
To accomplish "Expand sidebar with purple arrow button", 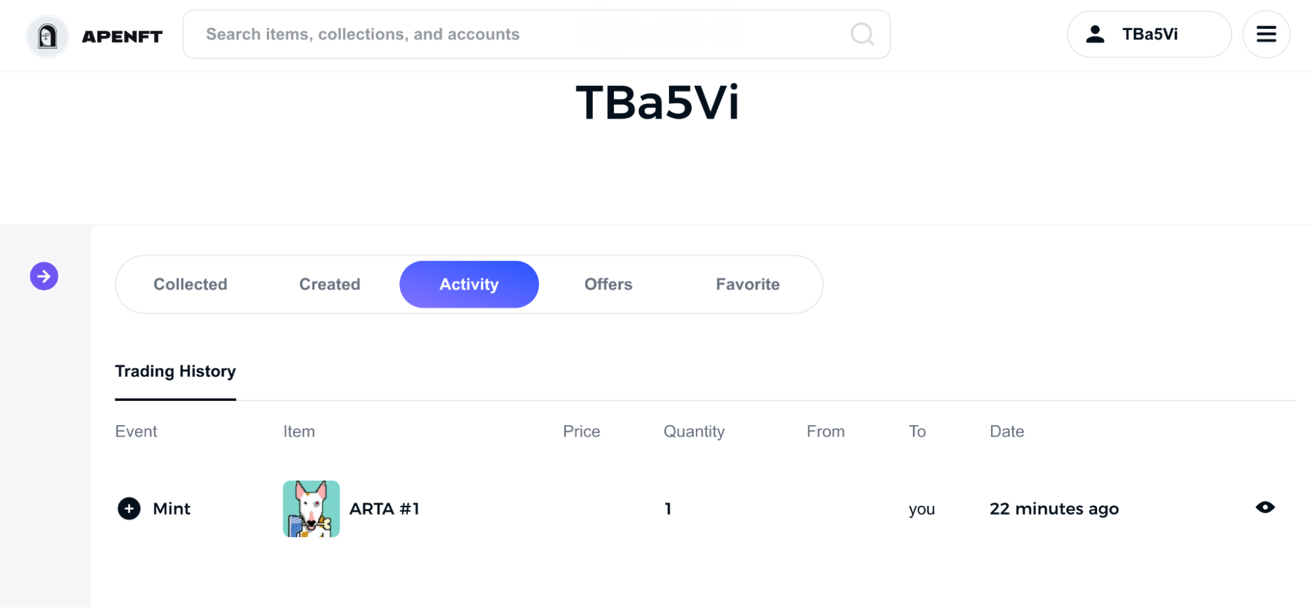I will tap(44, 276).
